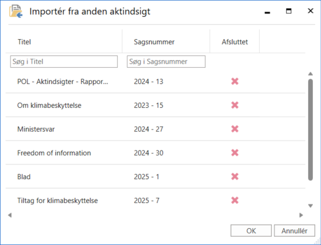
Task: Click case number '2024 - 30'
Action: click(148, 153)
